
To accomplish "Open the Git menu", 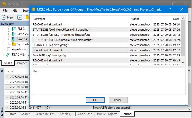I will [x=15, y=11].
